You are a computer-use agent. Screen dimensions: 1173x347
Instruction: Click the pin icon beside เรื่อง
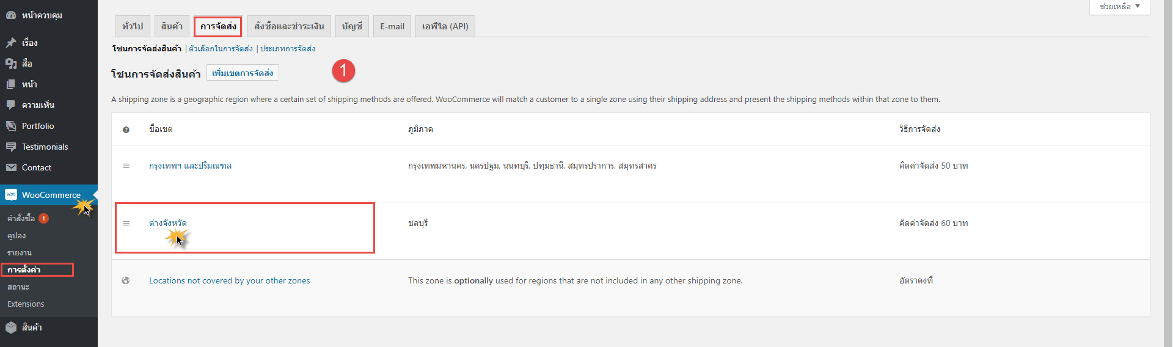point(11,43)
